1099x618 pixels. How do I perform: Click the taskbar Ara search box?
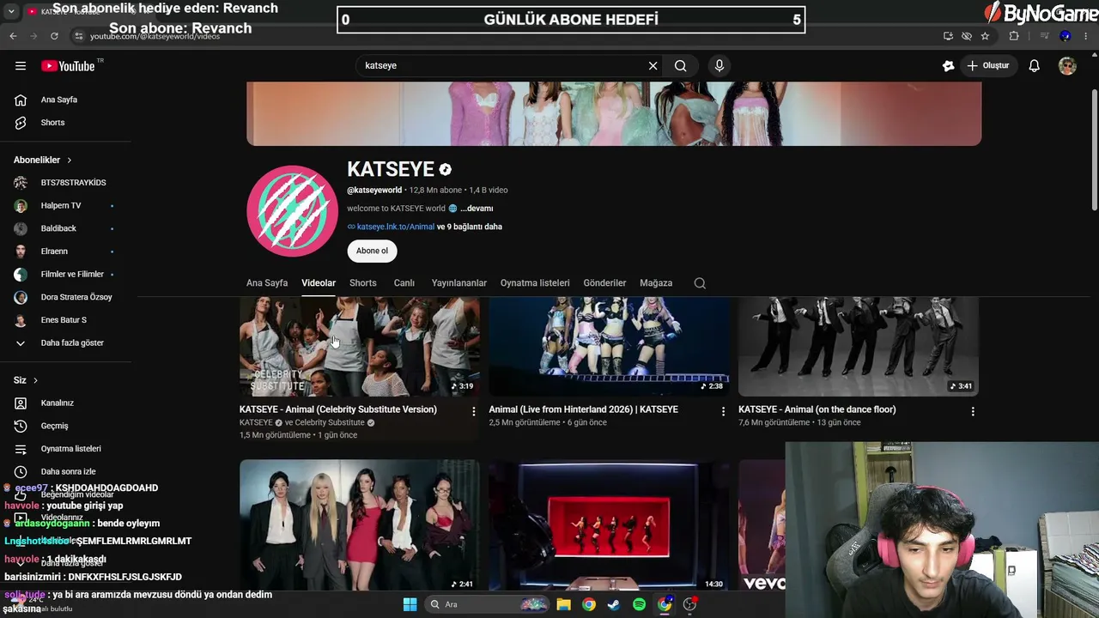pos(489,604)
